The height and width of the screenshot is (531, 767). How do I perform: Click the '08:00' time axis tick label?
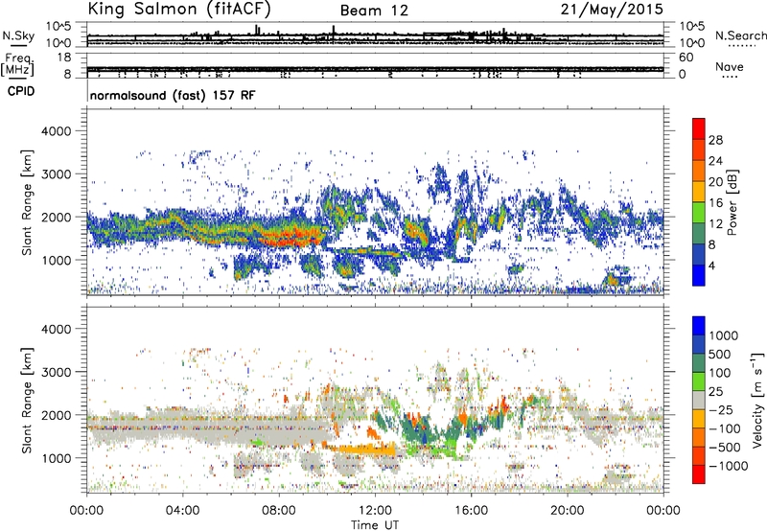pos(279,511)
